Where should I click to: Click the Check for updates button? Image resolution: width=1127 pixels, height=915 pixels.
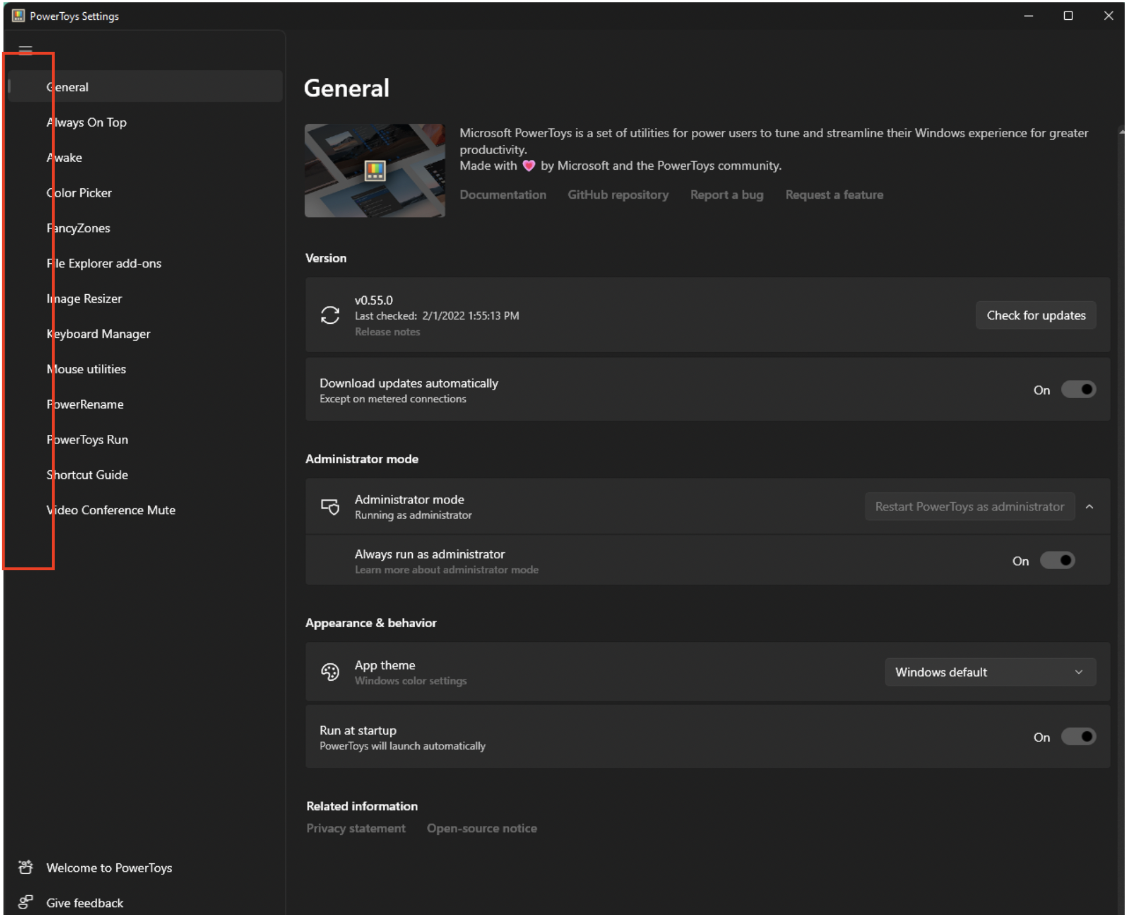coord(1035,315)
